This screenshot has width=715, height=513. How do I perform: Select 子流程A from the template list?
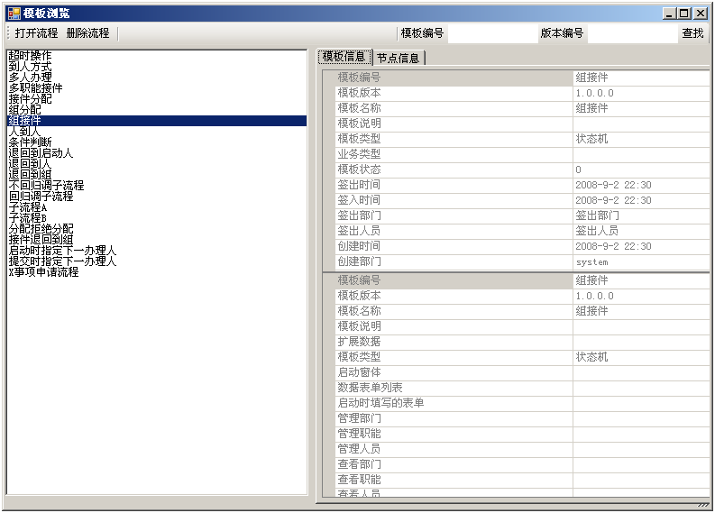(27, 207)
